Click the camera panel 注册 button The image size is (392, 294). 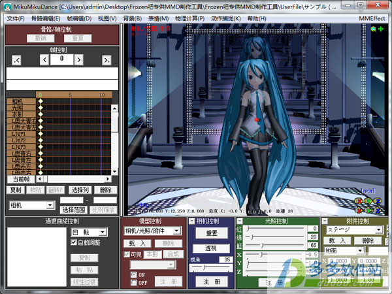212,282
